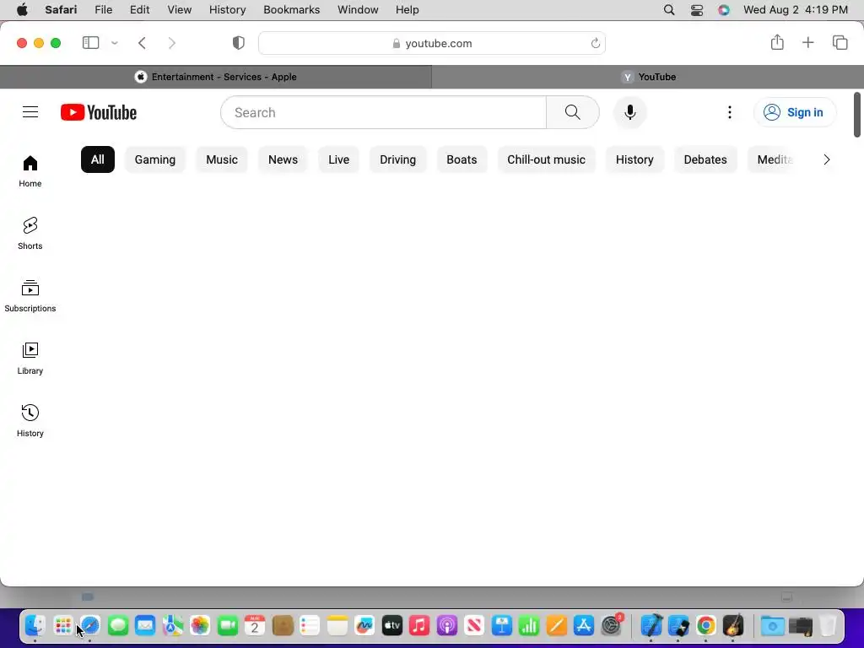Open System Settings from the Dock
Image resolution: width=864 pixels, height=648 pixels.
(x=612, y=626)
